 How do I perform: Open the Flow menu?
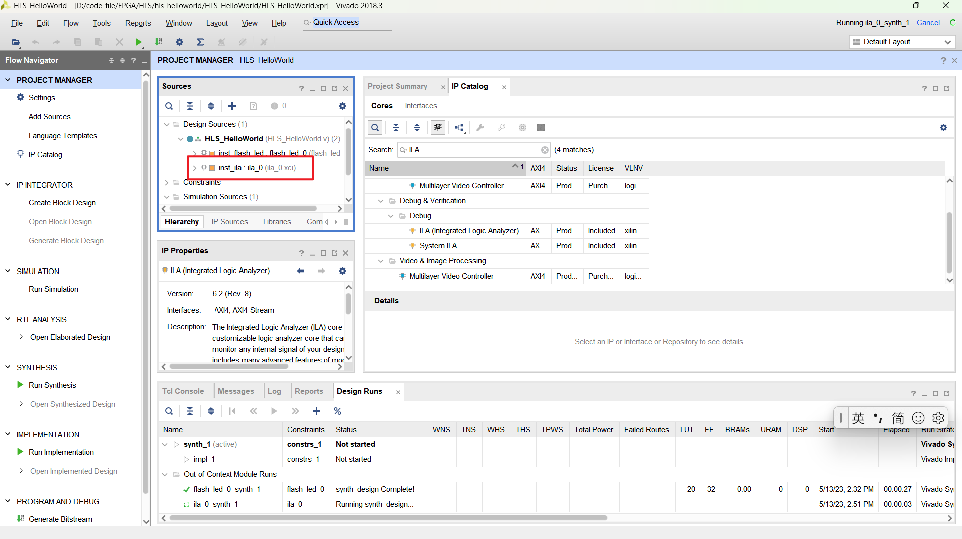(x=71, y=23)
